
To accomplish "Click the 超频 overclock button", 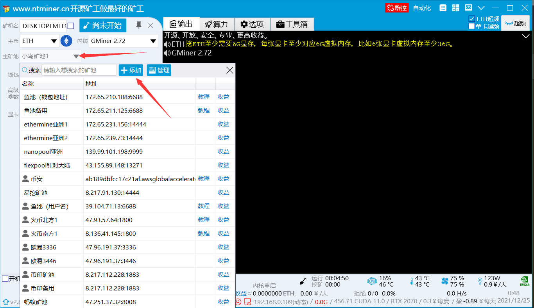I will [515, 23].
